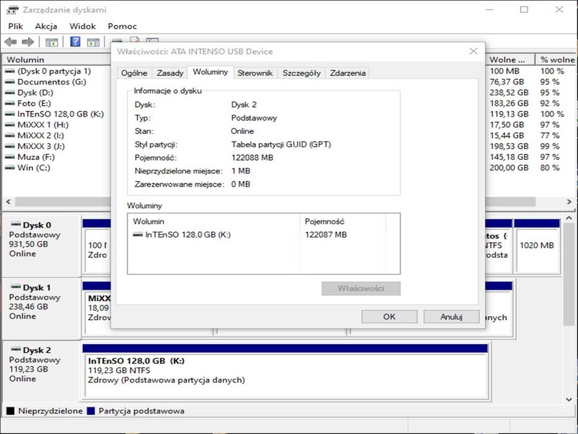This screenshot has width=578, height=434.
Task: Click the Dysk 1 disk icon
Action: [x=16, y=286]
